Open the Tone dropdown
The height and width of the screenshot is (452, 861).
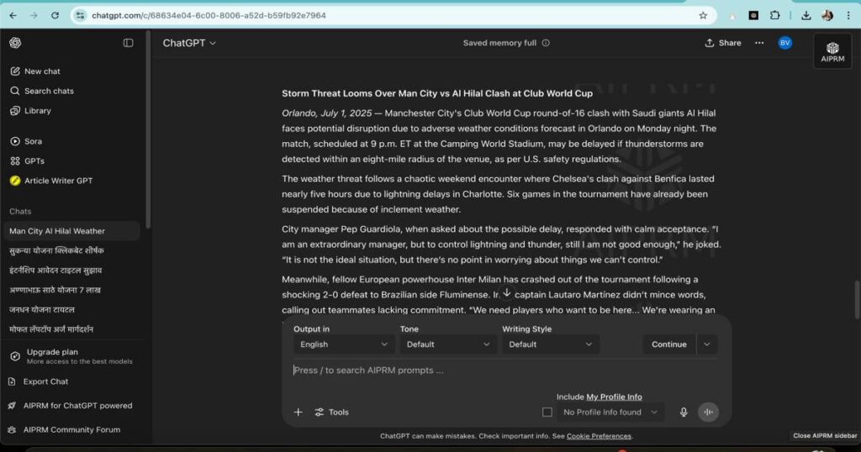pos(447,344)
